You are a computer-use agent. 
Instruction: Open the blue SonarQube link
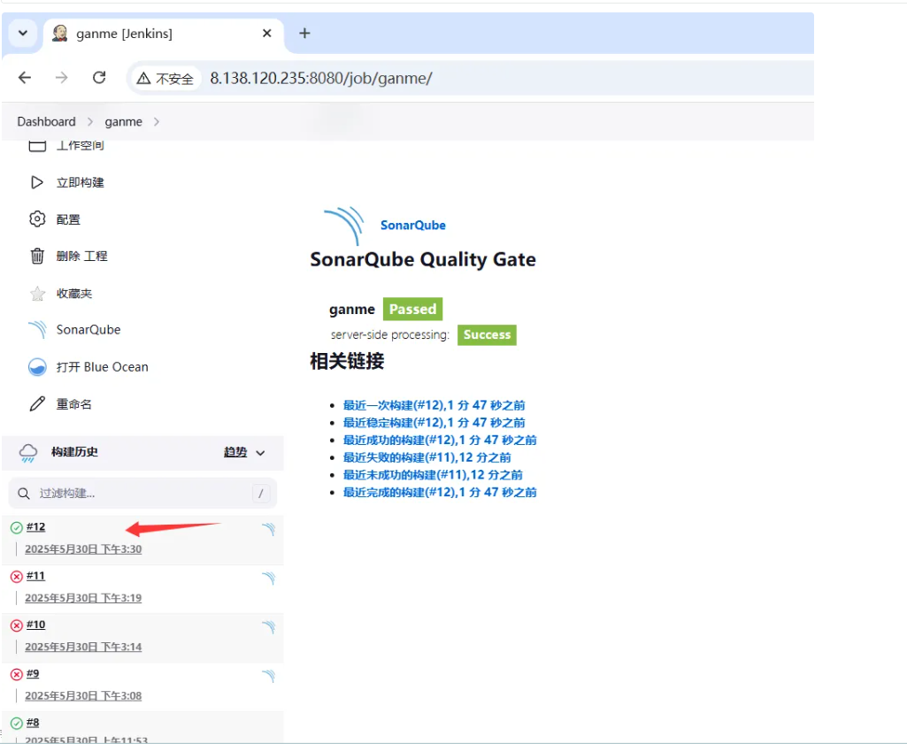(x=413, y=225)
